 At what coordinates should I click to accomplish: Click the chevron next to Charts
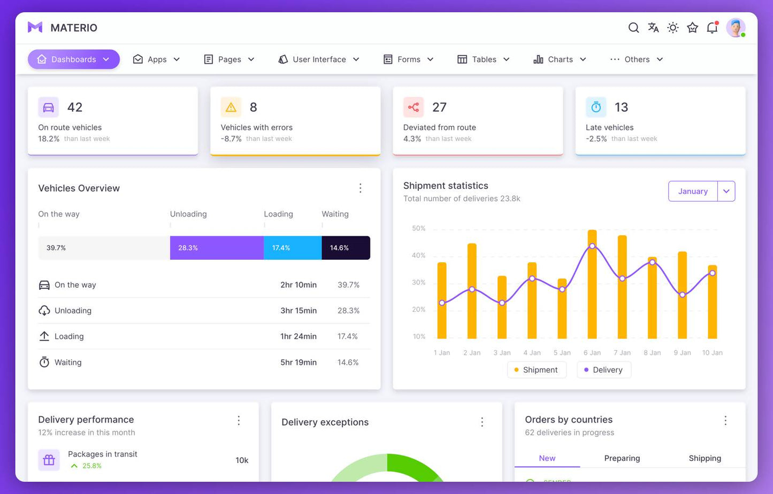point(583,59)
